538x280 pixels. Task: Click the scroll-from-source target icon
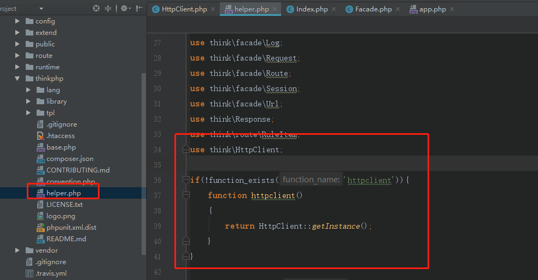coord(96,9)
